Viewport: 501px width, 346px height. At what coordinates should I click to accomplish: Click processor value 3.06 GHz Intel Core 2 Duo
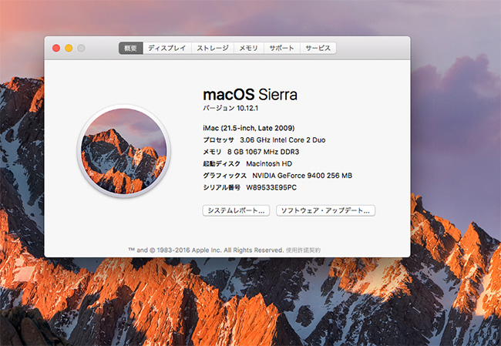(282, 140)
